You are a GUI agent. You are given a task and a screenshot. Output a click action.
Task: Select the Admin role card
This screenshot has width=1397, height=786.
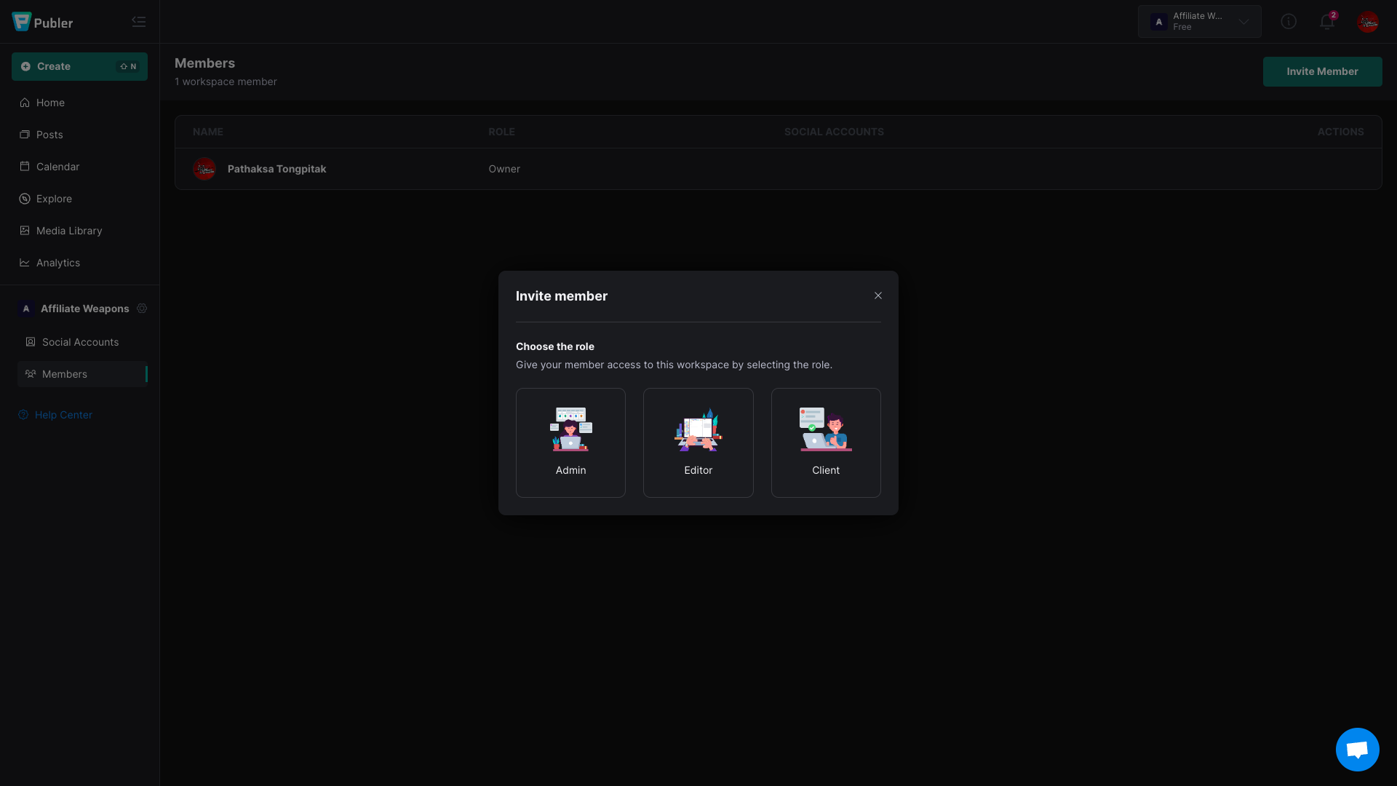coord(570,442)
